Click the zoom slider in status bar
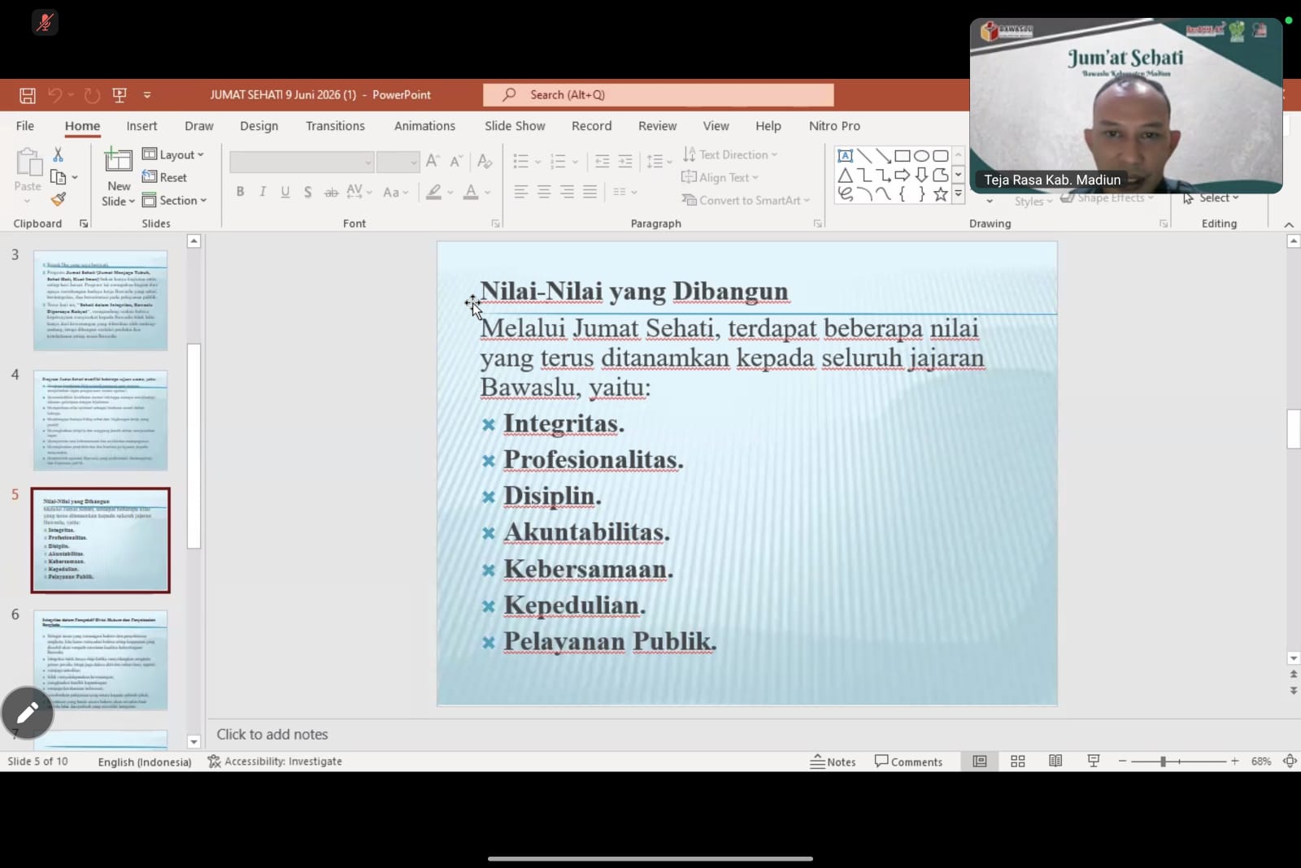This screenshot has height=868, width=1301. (x=1178, y=762)
